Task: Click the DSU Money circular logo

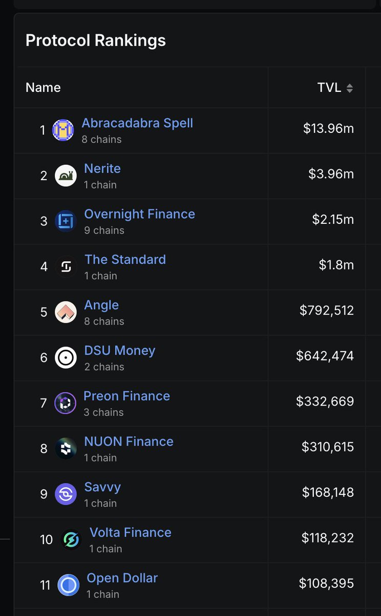Action: (66, 358)
